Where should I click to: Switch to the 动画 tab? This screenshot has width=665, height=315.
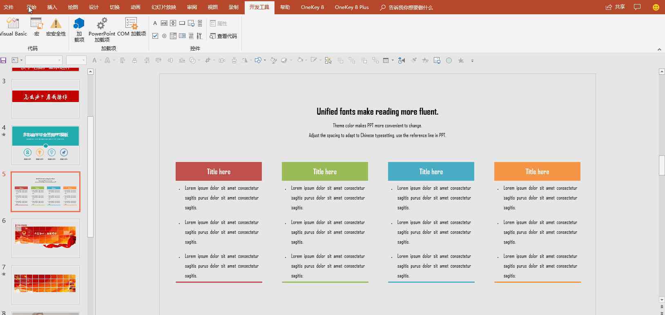[136, 7]
